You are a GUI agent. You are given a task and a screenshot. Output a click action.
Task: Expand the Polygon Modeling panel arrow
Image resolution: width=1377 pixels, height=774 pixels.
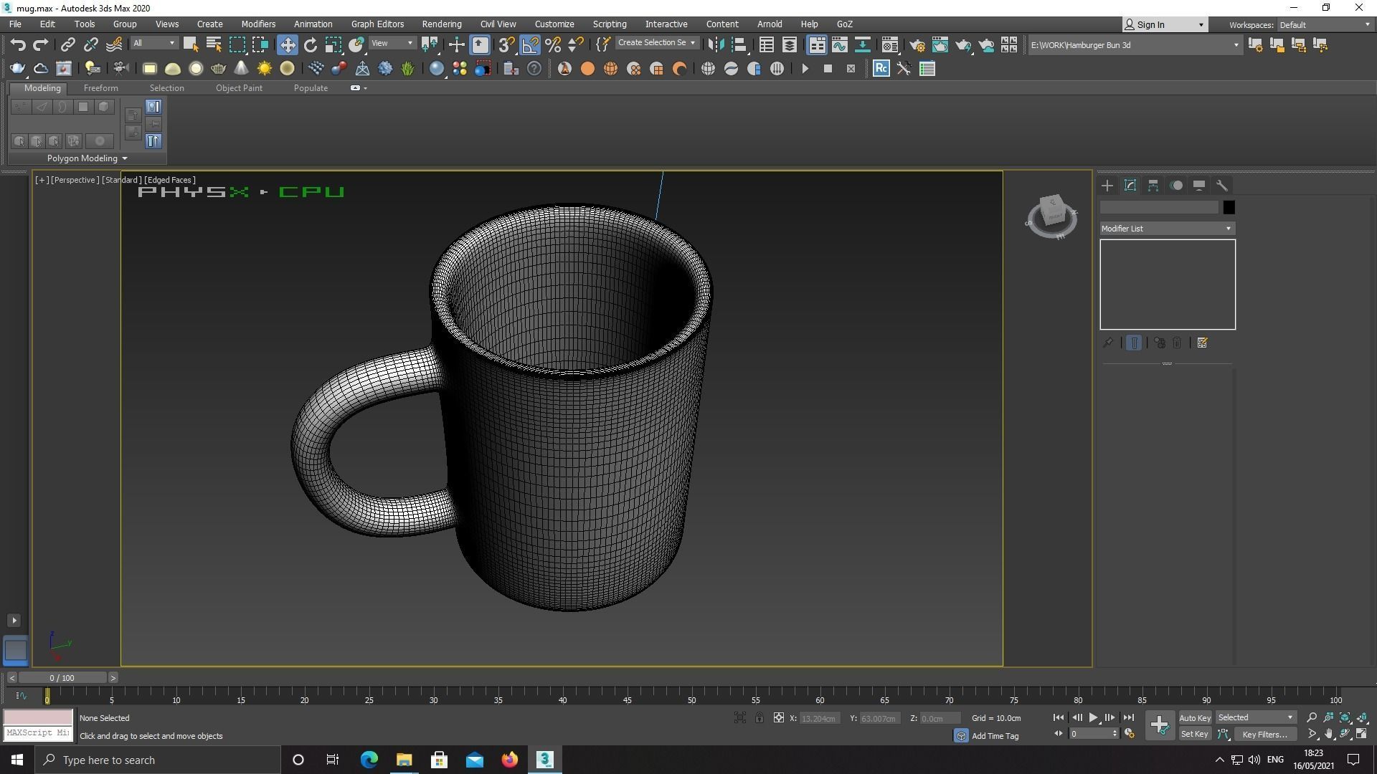[x=125, y=158]
